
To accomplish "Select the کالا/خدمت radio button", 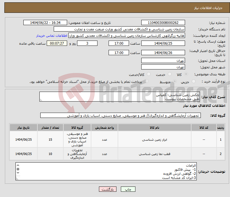I will (x=149, y=74).
